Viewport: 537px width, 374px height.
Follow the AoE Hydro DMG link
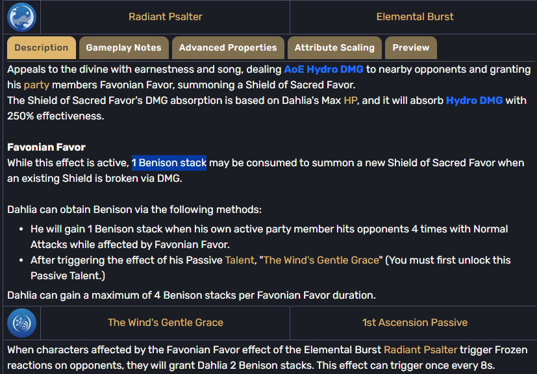click(323, 69)
